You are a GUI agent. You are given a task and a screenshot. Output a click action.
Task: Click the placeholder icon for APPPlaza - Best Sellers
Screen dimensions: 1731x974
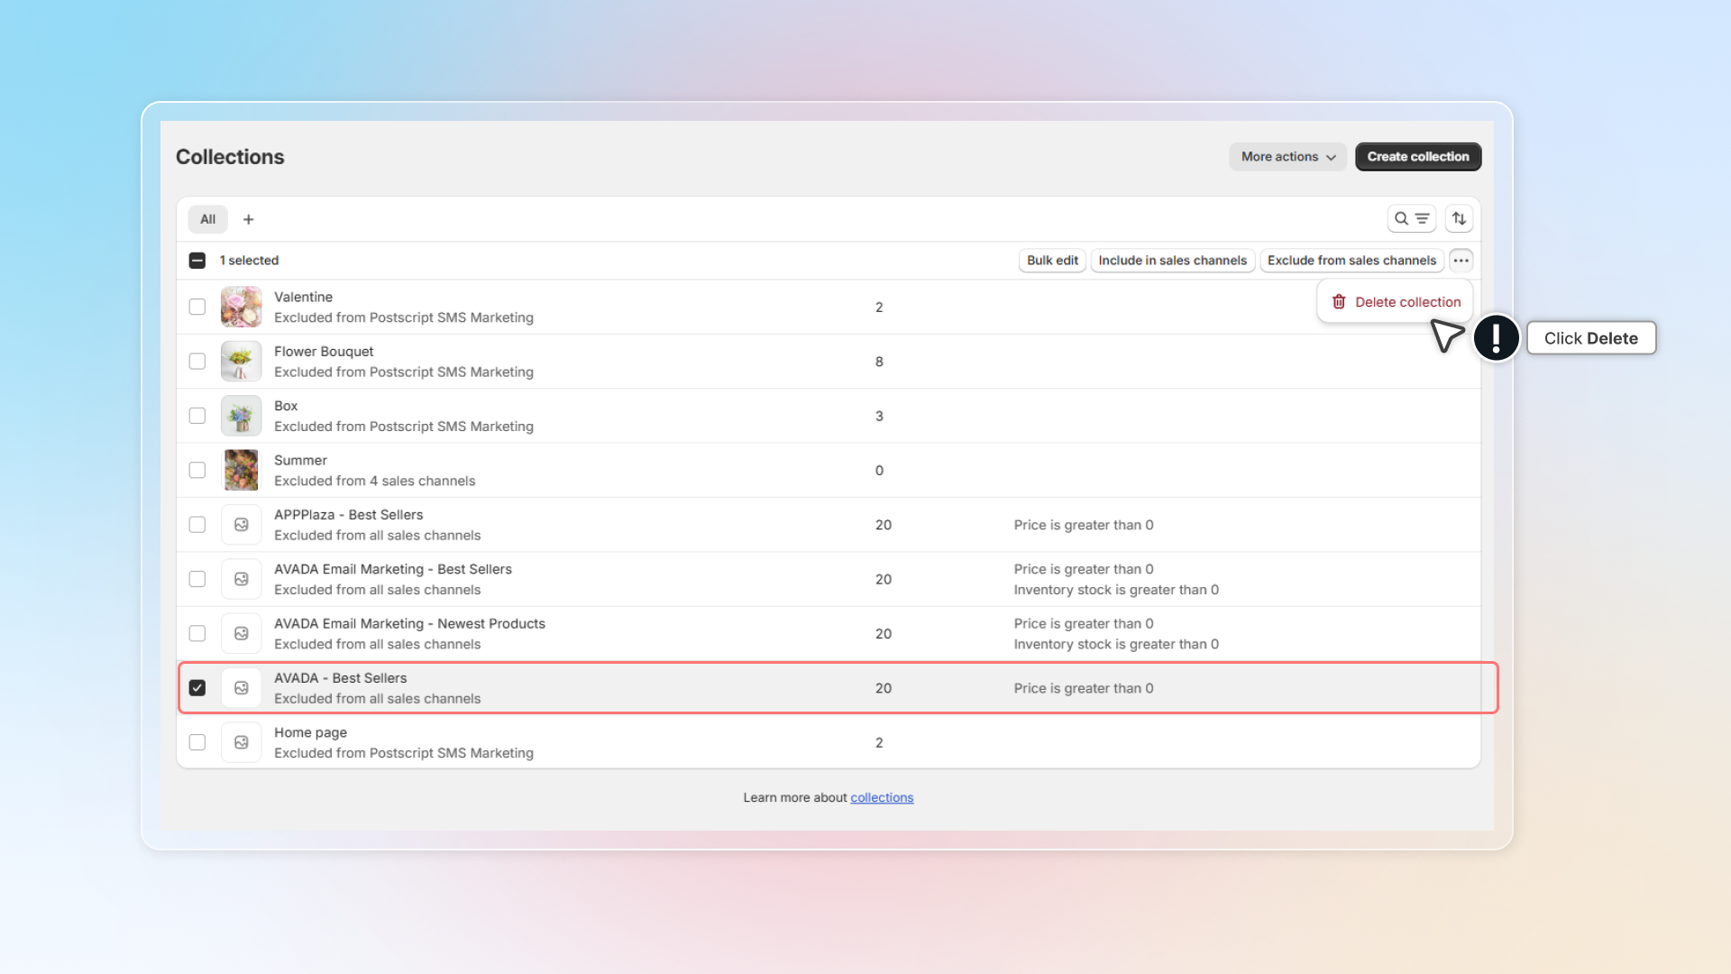pyautogui.click(x=242, y=525)
